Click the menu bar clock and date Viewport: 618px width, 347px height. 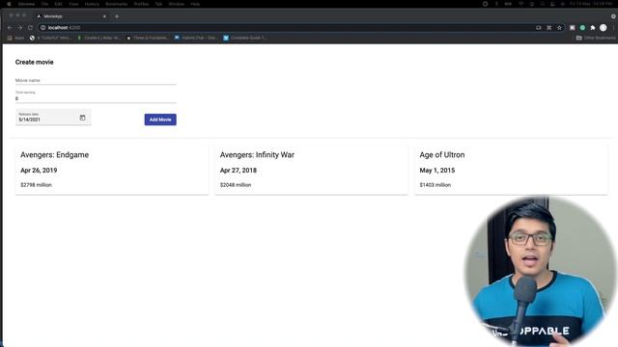tap(591, 4)
